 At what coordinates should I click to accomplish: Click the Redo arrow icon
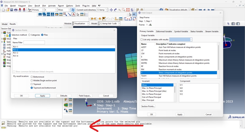(x=112, y=19)
